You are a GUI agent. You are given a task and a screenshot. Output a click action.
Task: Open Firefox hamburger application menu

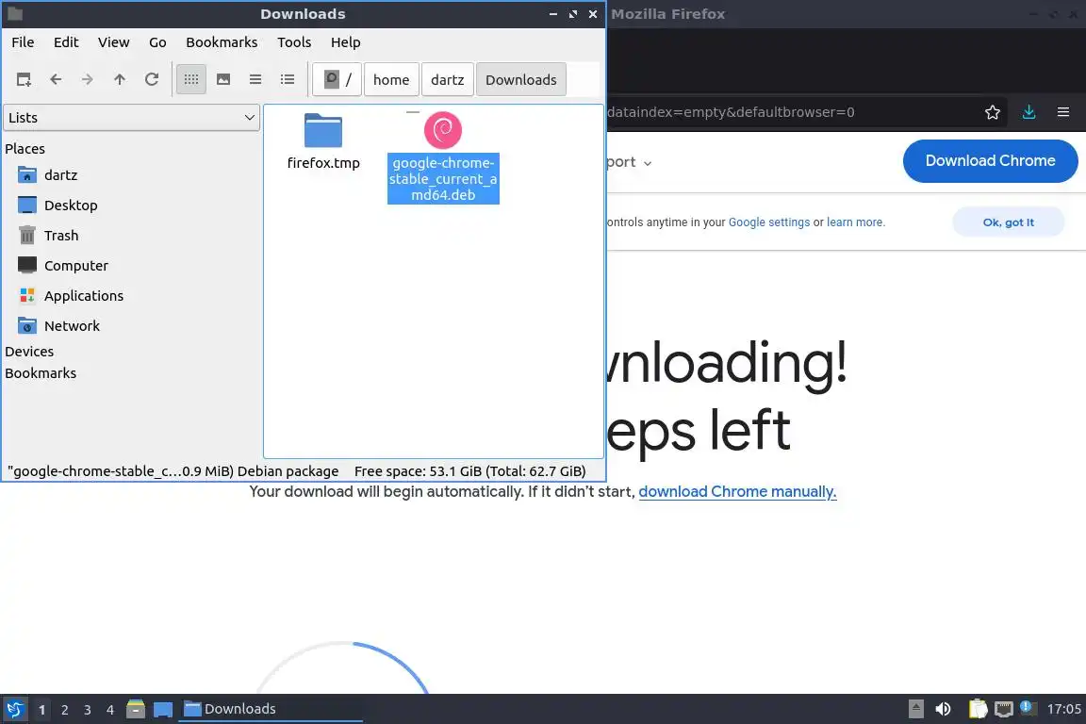tap(1063, 112)
